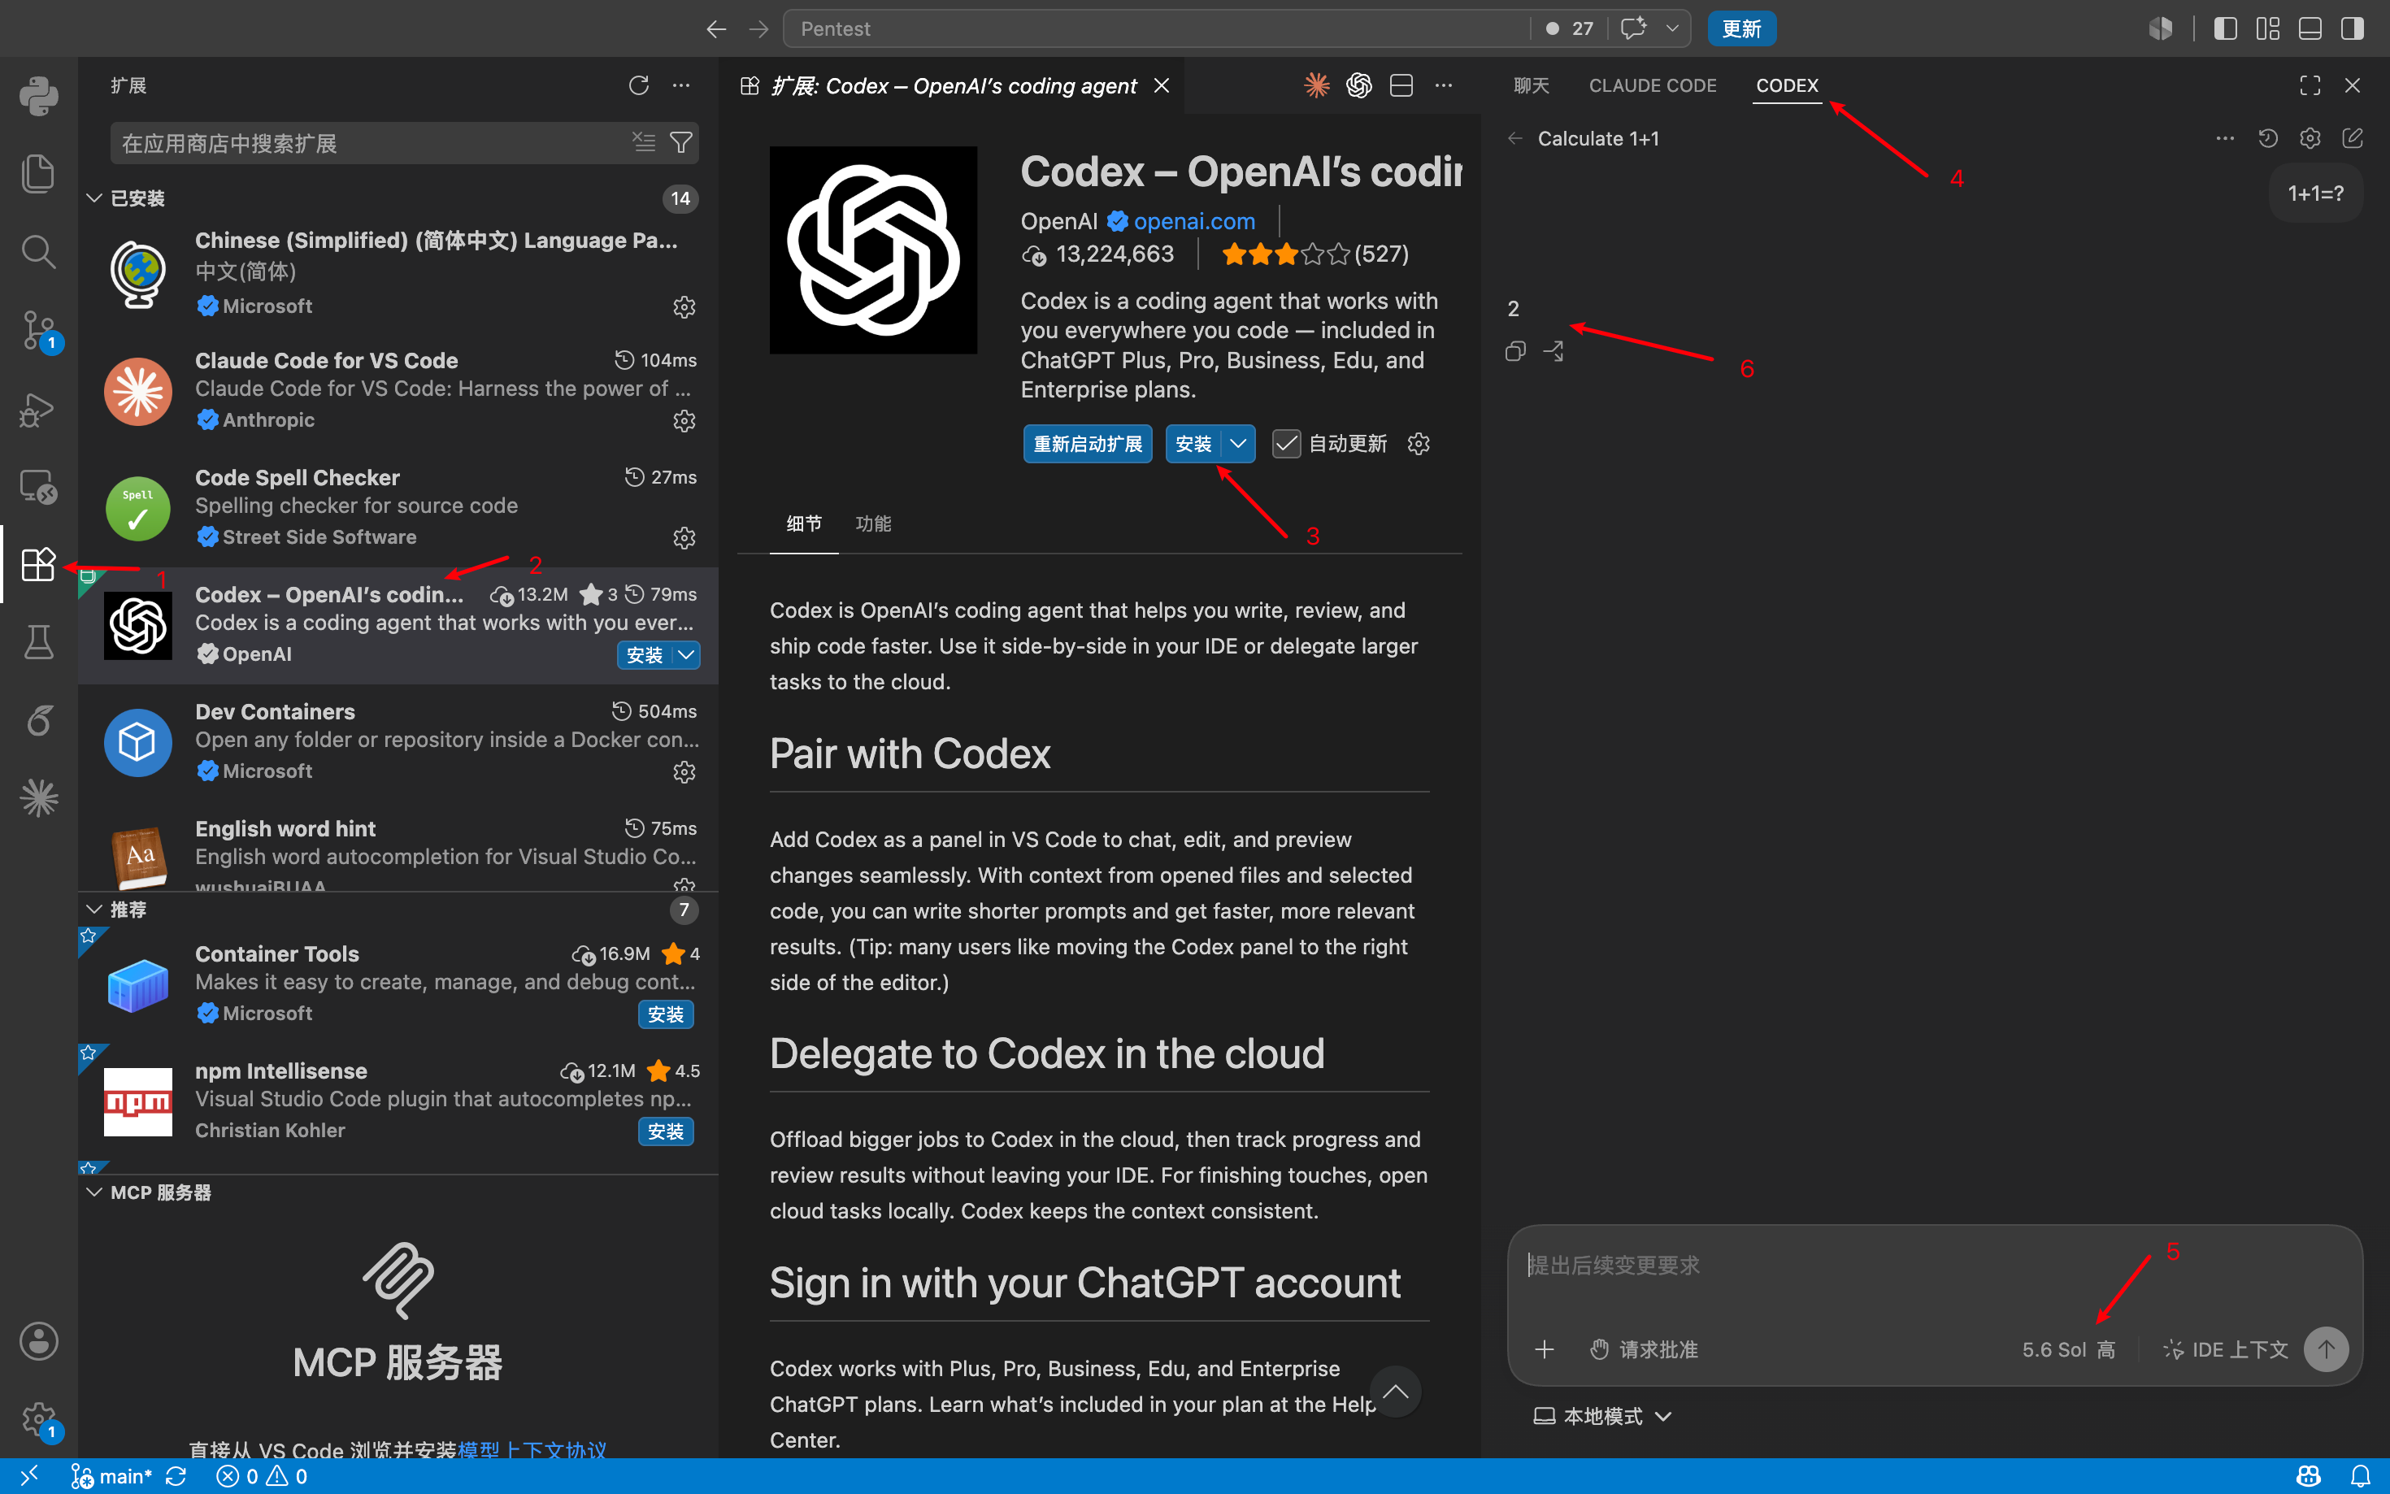Click the OpenAI Codex icon in editor toolbar

(1358, 86)
